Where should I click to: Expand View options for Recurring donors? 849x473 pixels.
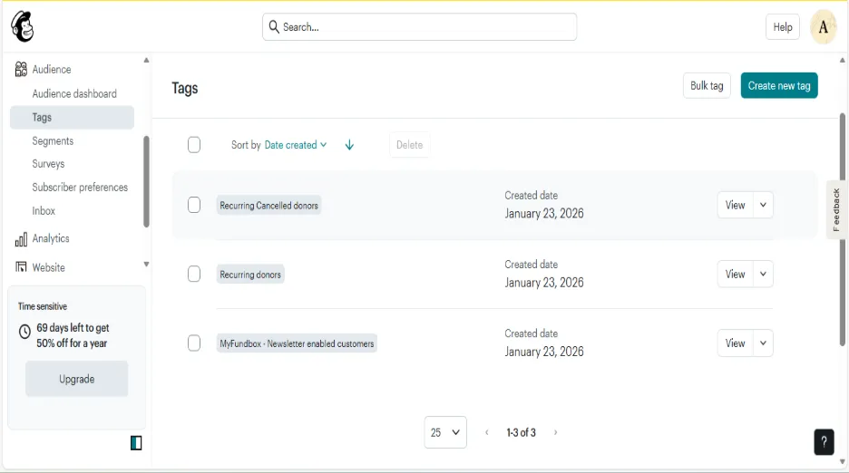(x=763, y=274)
